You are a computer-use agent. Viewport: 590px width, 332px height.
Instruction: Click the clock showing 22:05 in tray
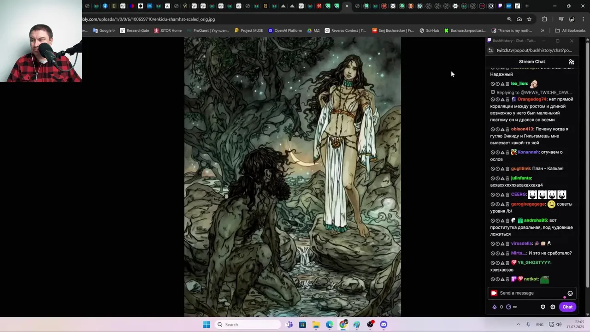coord(579,322)
